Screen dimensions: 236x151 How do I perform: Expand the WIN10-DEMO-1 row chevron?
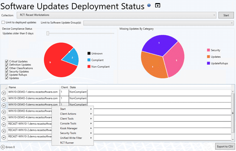tap(4, 93)
